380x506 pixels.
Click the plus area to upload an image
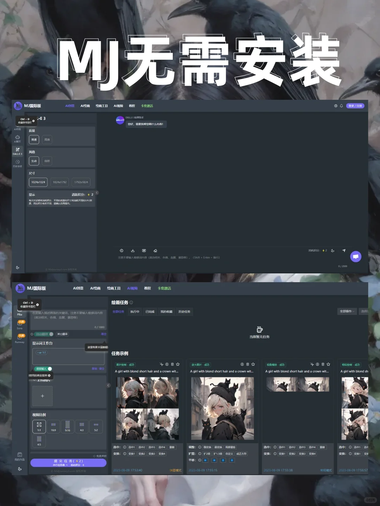(42, 396)
